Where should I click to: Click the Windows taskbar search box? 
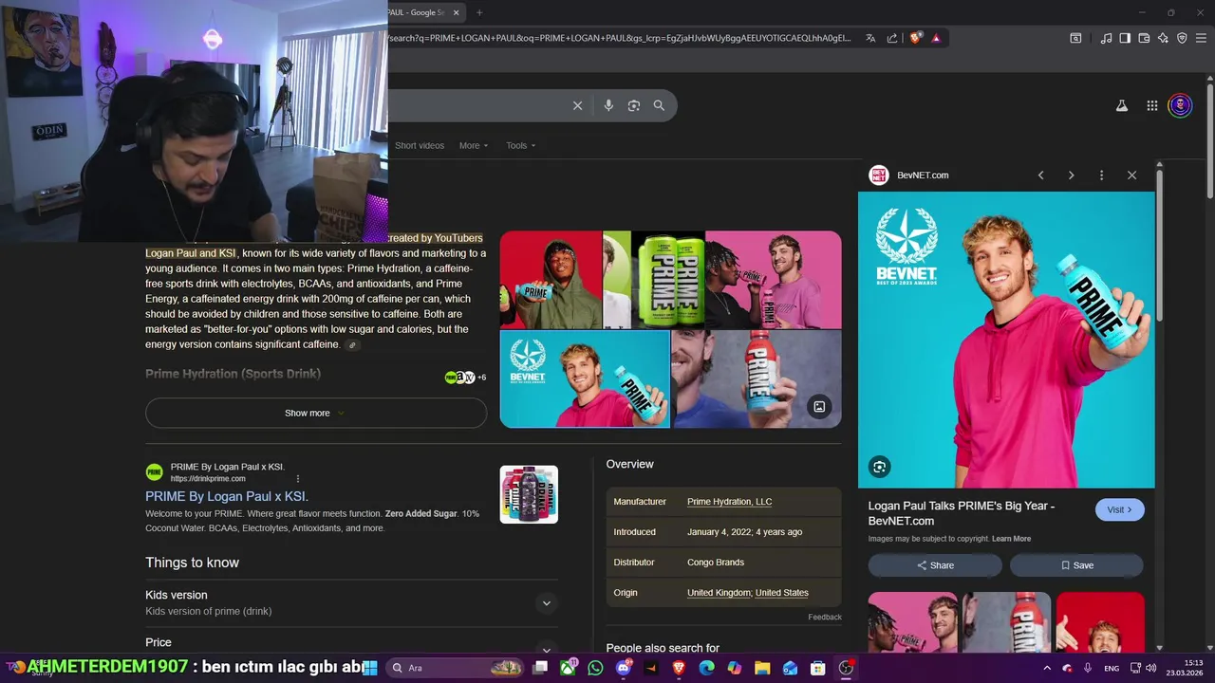click(456, 668)
